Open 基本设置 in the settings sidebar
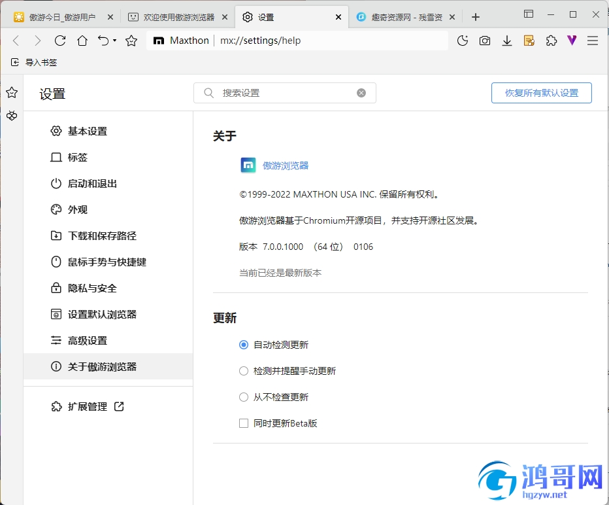The height and width of the screenshot is (505, 609). (x=108, y=131)
